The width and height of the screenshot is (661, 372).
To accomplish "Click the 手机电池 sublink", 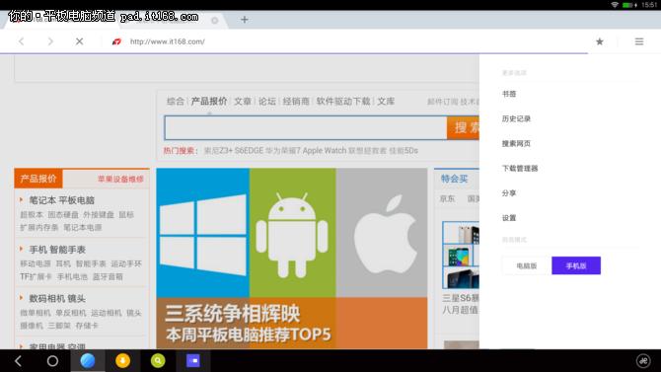I will (72, 276).
